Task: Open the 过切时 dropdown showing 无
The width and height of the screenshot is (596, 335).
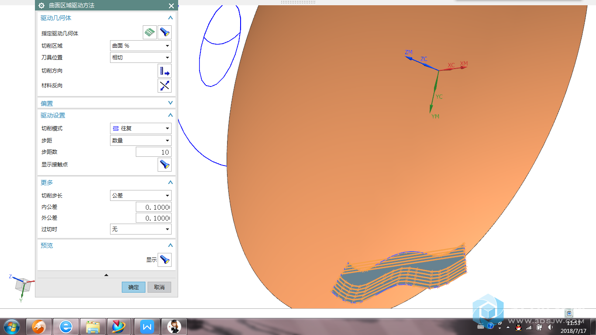Action: [x=141, y=229]
